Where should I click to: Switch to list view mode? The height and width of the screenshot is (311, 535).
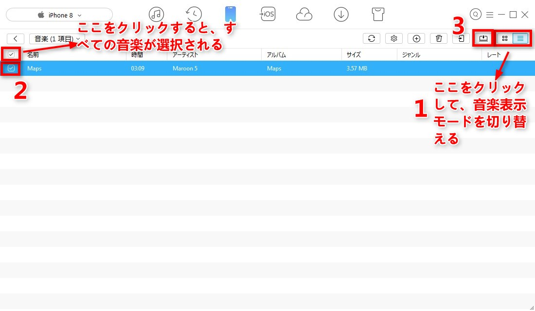[520, 38]
